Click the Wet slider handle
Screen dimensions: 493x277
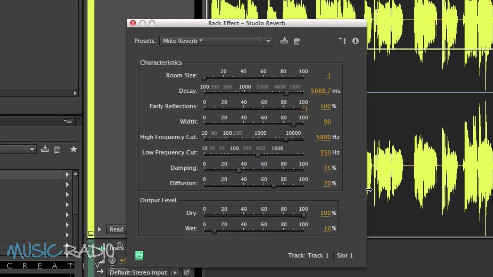pyautogui.click(x=214, y=230)
